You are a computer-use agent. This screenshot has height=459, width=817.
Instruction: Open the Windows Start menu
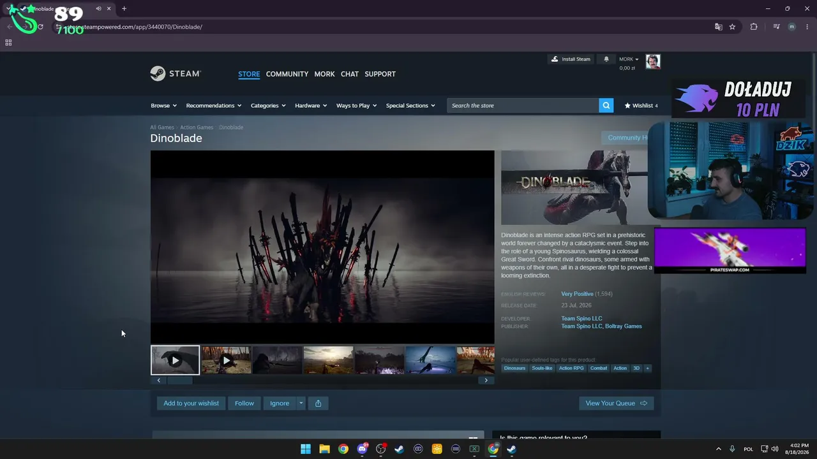pyautogui.click(x=306, y=449)
